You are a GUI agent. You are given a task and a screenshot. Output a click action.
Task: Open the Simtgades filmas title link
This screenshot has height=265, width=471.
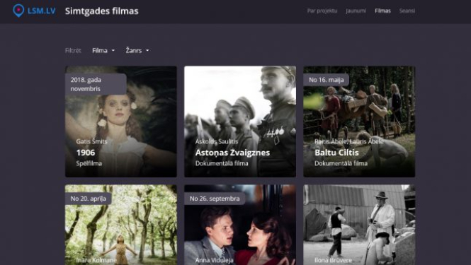[101, 11]
